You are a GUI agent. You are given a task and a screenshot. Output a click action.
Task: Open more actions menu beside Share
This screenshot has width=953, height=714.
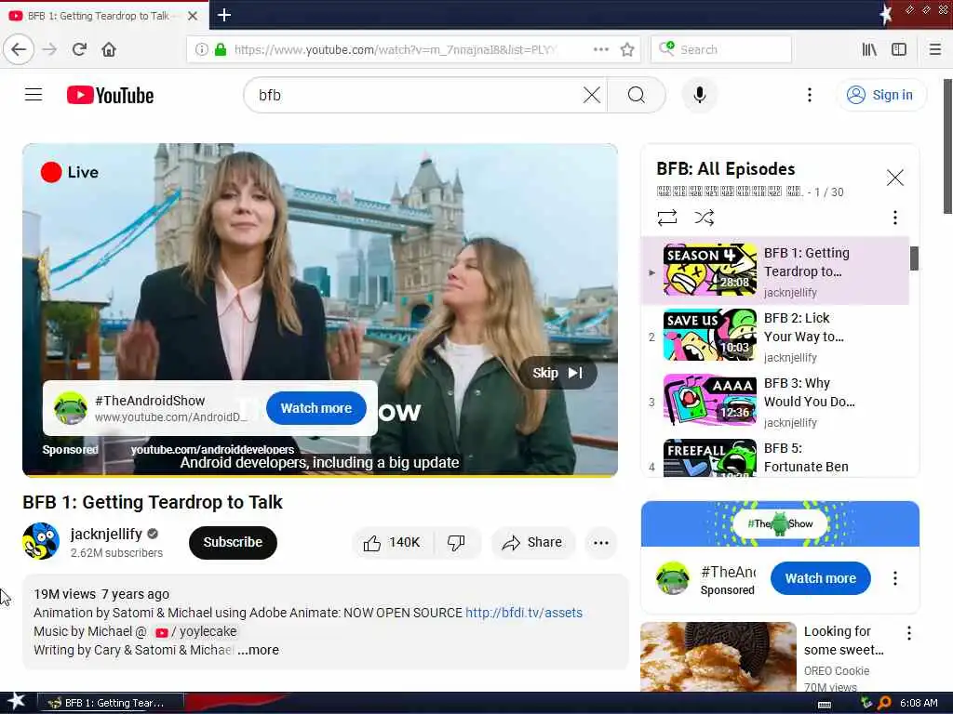[x=601, y=543]
